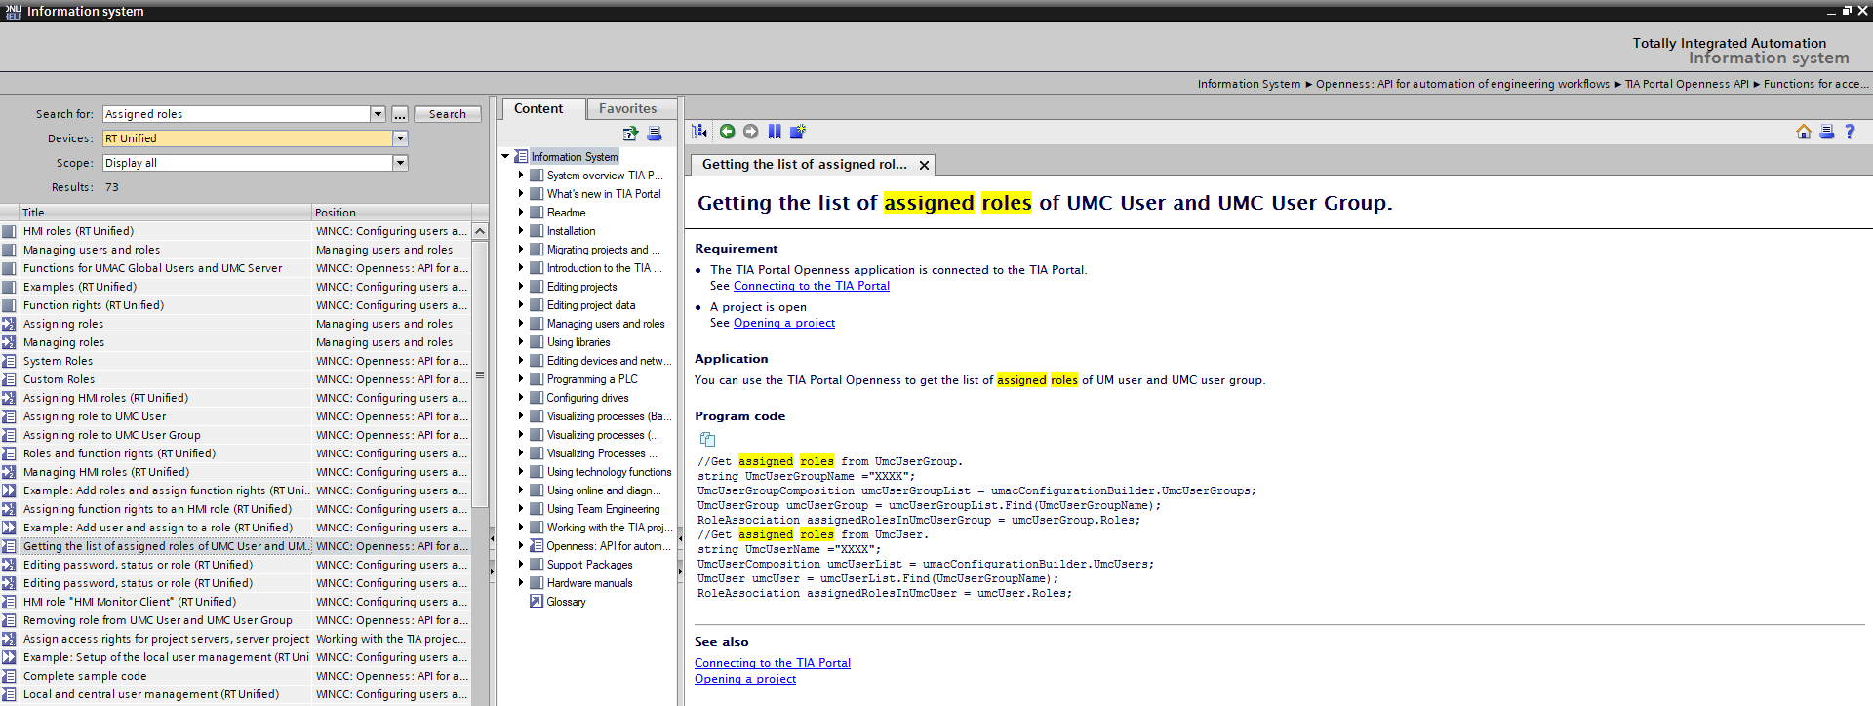This screenshot has height=706, width=1873.
Task: Open the Devices dropdown showing RT Unified
Action: (x=400, y=138)
